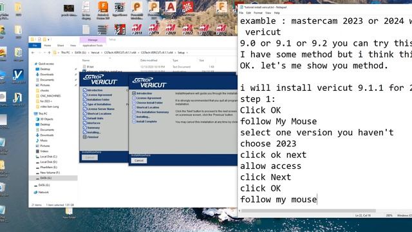Click Setup in the address breadcrumb
412x232 pixels.
click(x=181, y=53)
